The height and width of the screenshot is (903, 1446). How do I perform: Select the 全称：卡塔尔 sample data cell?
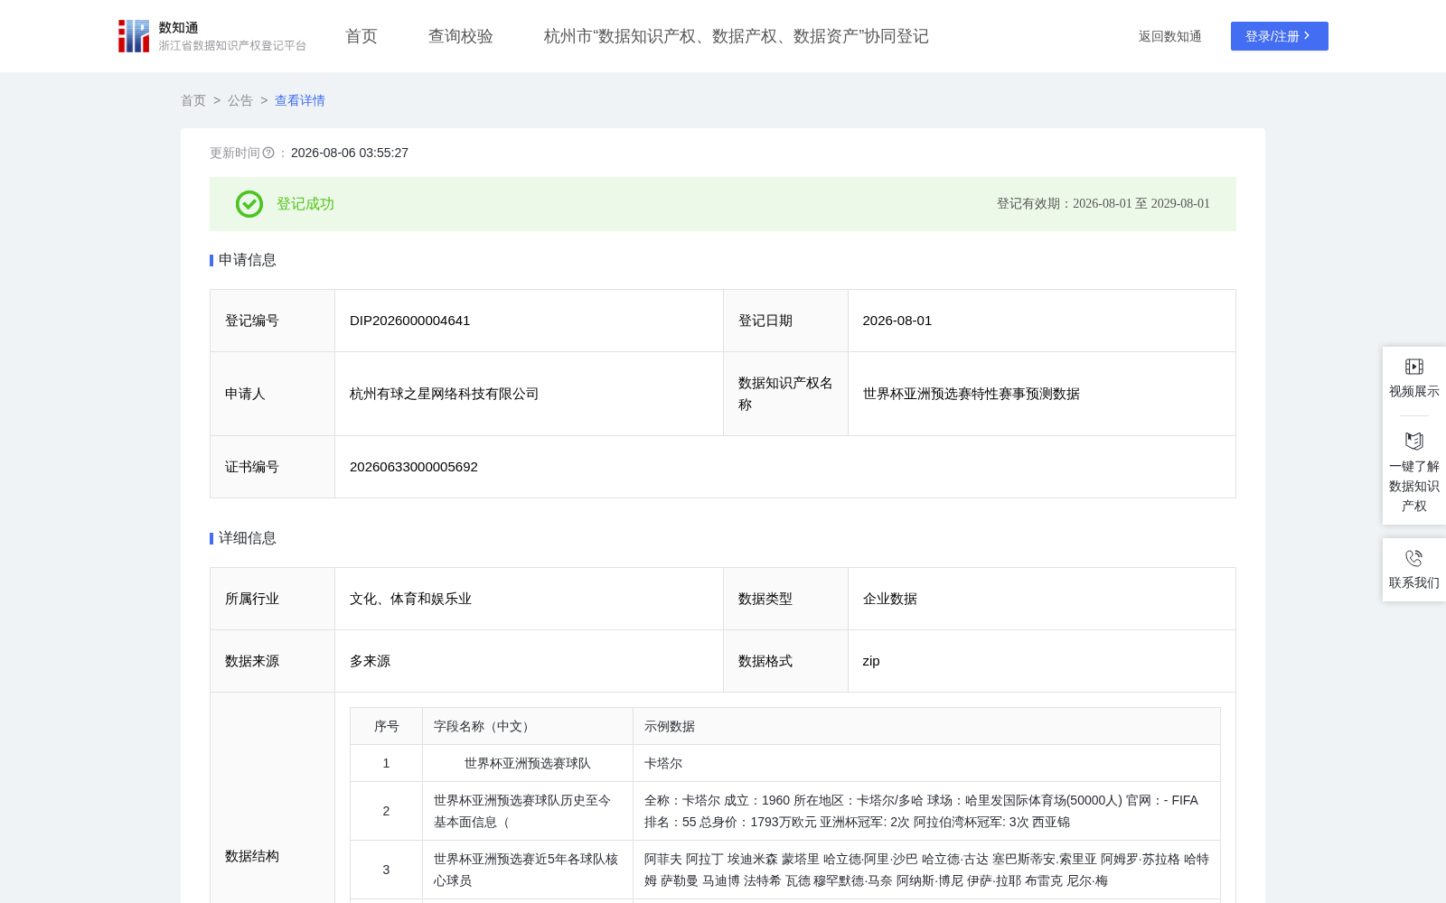(926, 811)
